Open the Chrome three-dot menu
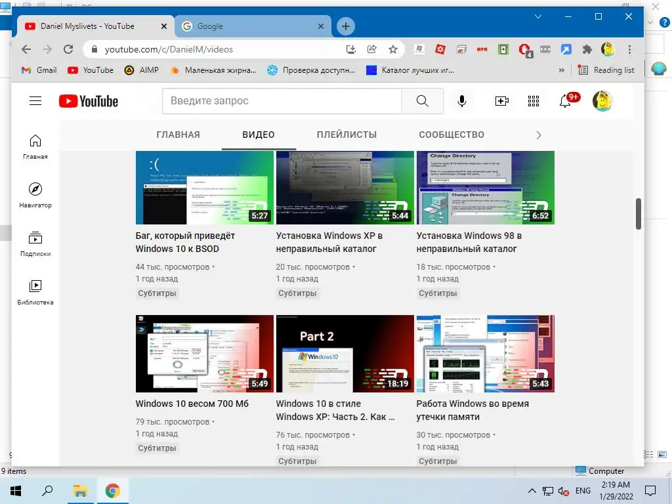 click(629, 49)
